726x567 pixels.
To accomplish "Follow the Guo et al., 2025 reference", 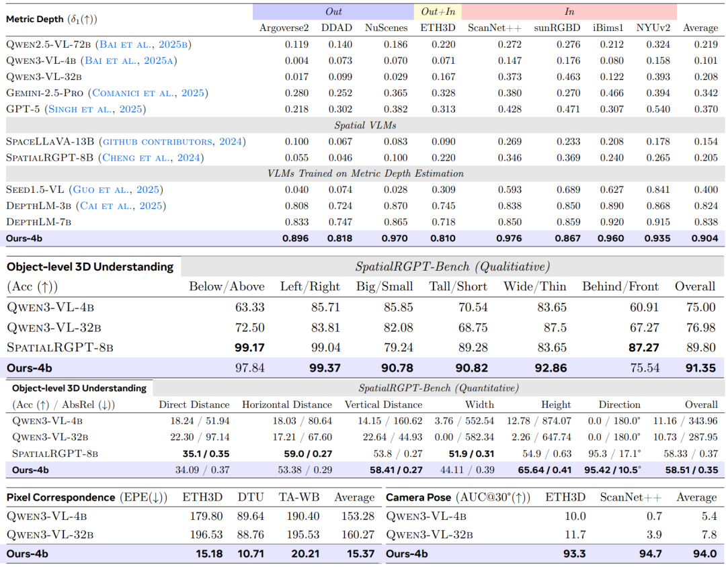I will (x=116, y=189).
